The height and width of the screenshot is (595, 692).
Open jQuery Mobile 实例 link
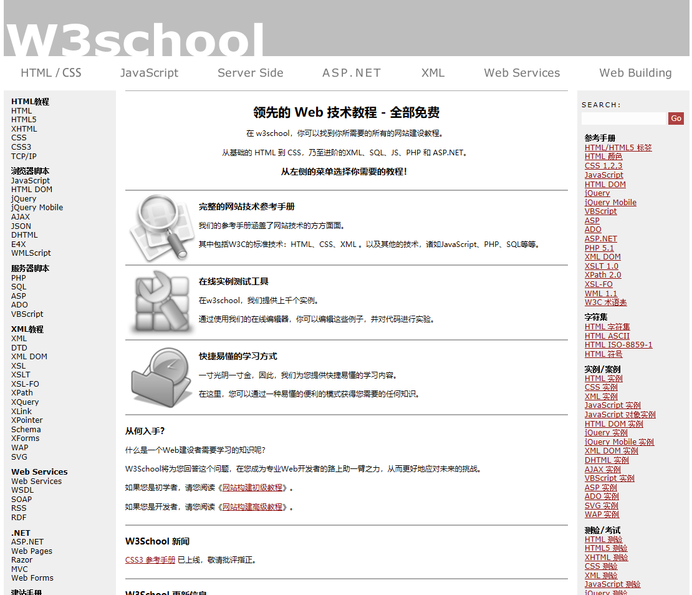point(618,442)
